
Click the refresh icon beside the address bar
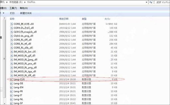[151, 2]
